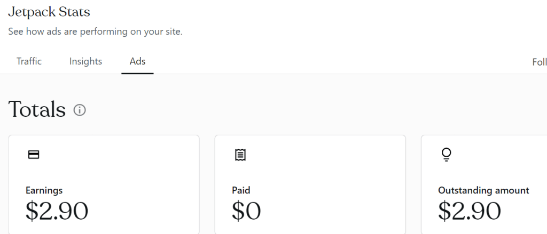Image resolution: width=547 pixels, height=234 pixels.
Task: Select the Ads tab
Action: click(x=137, y=61)
